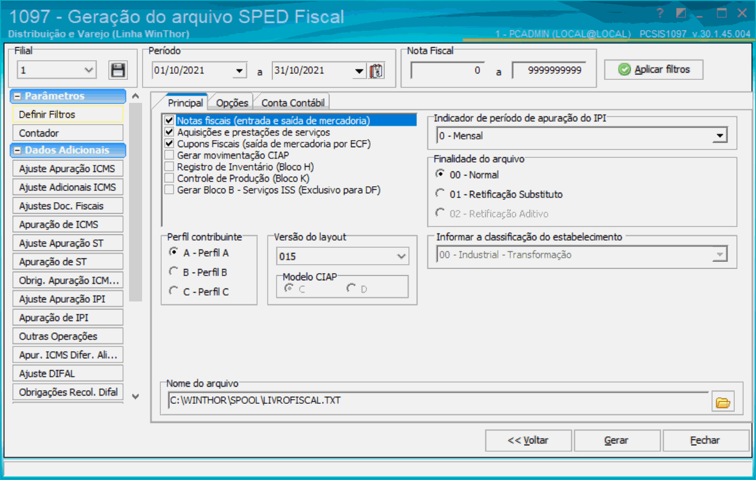Switch to the Principal tab
The width and height of the screenshot is (756, 480).
(x=185, y=103)
